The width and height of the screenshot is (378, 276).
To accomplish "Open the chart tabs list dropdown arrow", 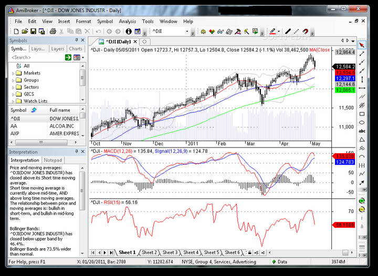I will pos(353,41).
